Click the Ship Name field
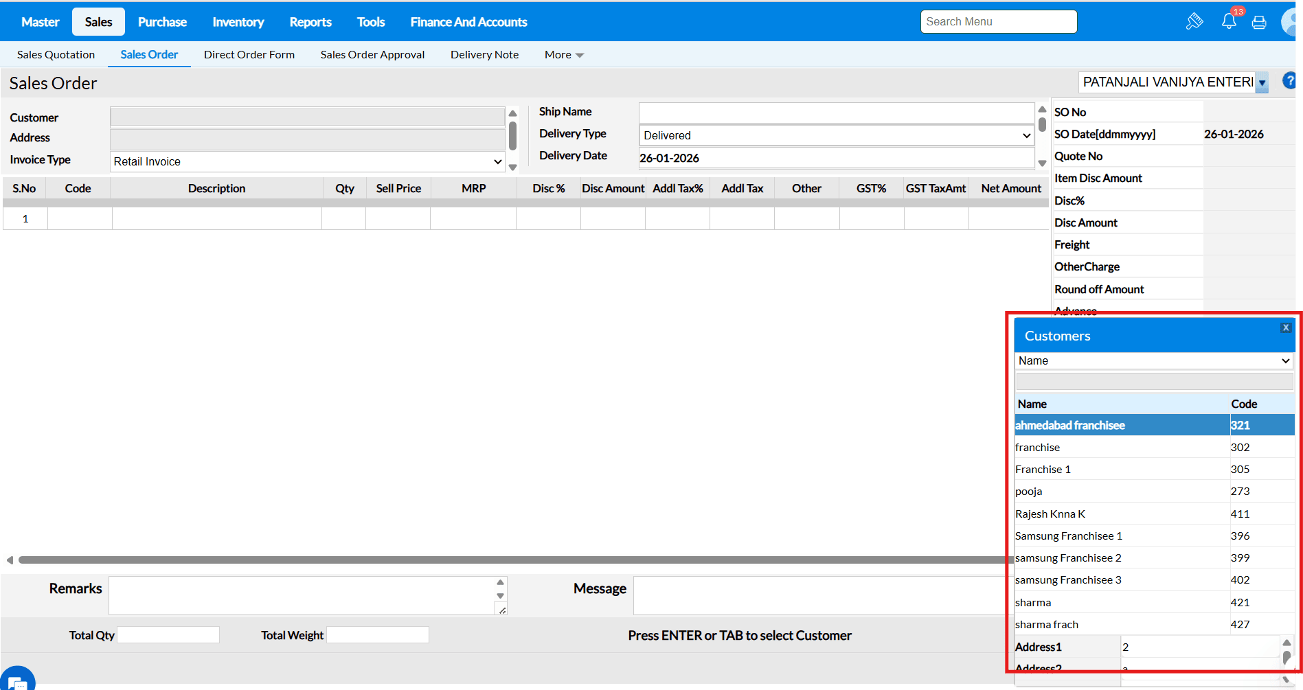Viewport: 1303px width, 690px height. coord(837,113)
